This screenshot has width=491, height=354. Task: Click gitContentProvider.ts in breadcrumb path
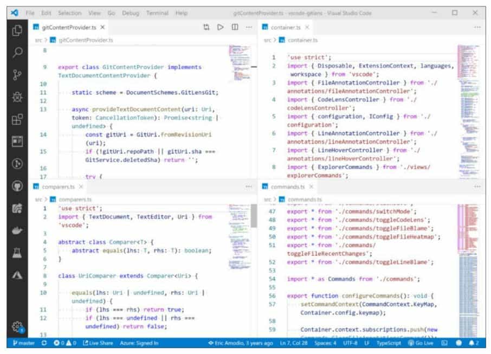(86, 40)
